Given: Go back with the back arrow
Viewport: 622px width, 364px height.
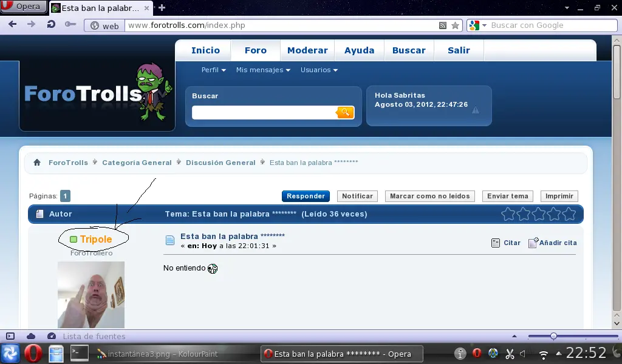Looking at the screenshot, I should click(12, 24).
